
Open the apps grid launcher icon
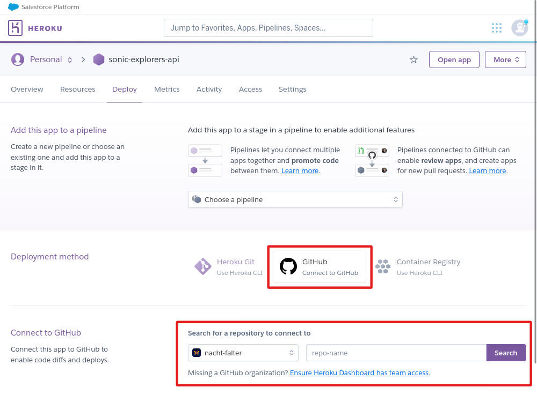496,28
